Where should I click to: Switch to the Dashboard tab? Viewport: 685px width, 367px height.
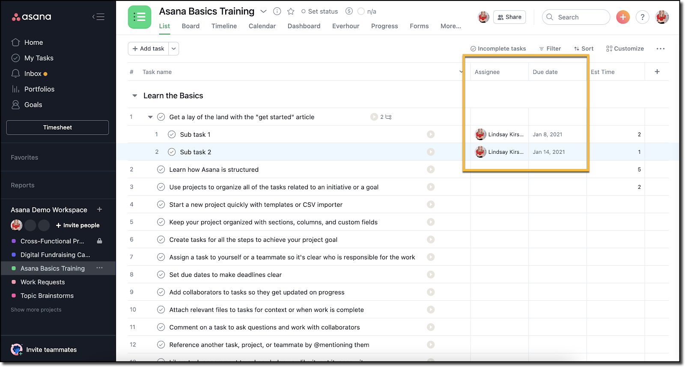coord(304,26)
